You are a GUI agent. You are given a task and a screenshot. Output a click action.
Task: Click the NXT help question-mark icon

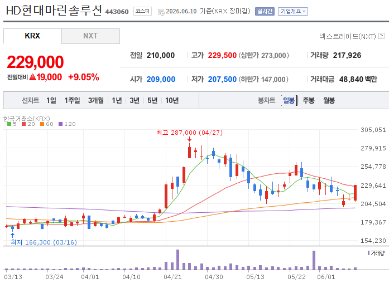click(x=382, y=36)
